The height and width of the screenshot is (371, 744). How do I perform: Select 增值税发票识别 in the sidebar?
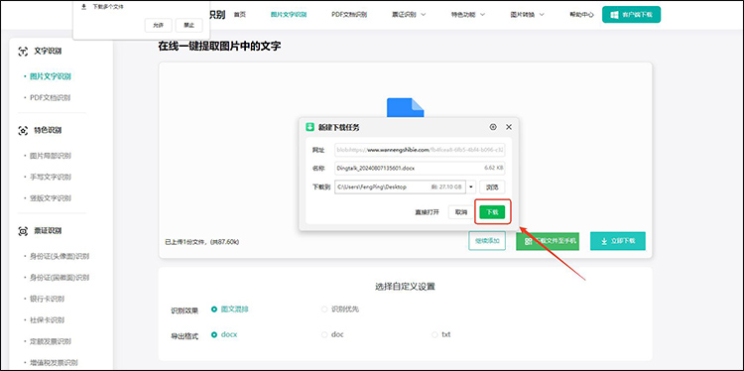point(54,362)
